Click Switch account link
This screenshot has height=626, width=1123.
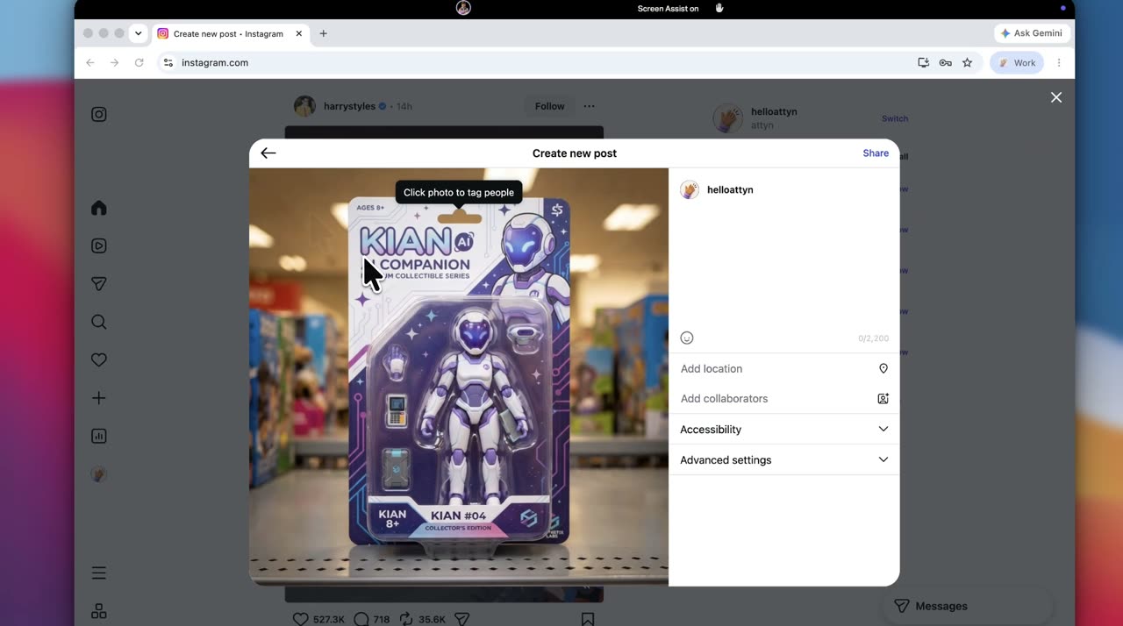(895, 118)
